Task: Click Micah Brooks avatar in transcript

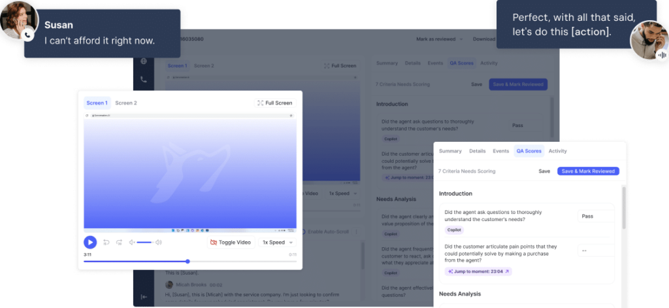Action: (169, 284)
